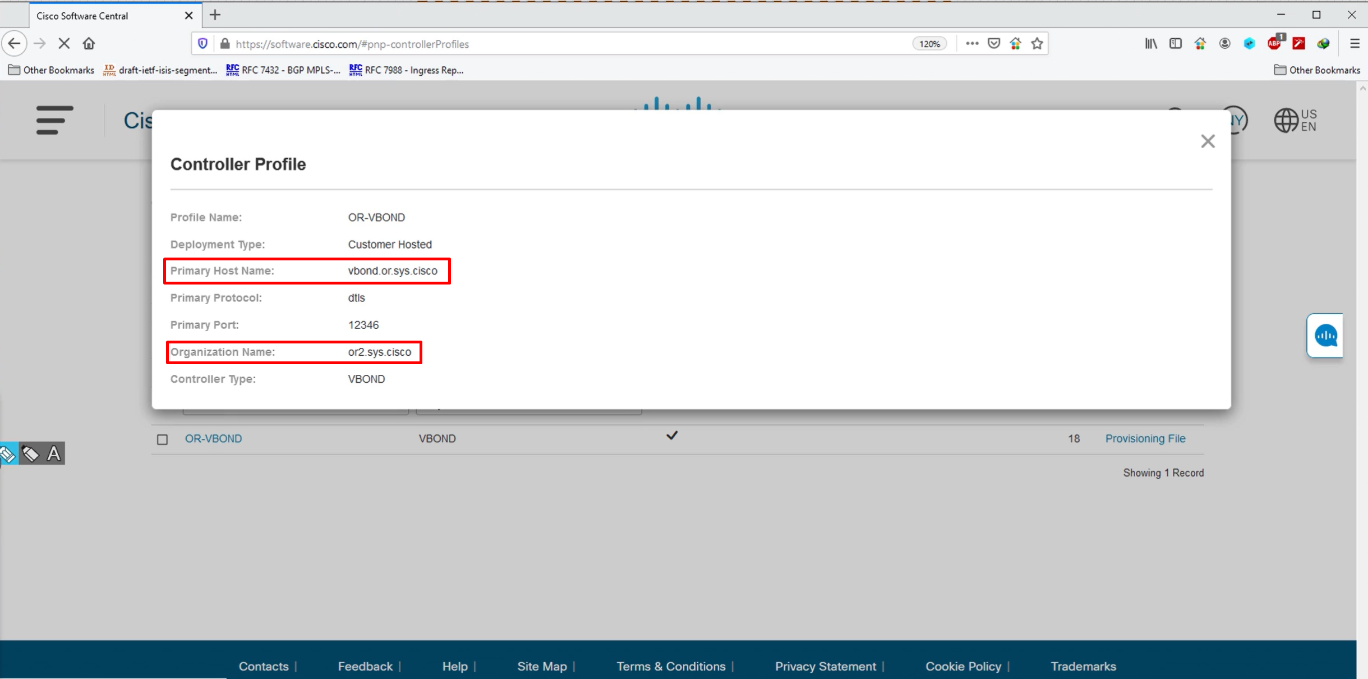Open the Other Bookmarks folder on left
Viewport: 1368px width, 679px height.
[x=51, y=70]
